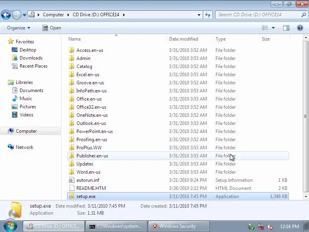Select the Admin folder icon
The image size is (309, 232).
pos(71,58)
